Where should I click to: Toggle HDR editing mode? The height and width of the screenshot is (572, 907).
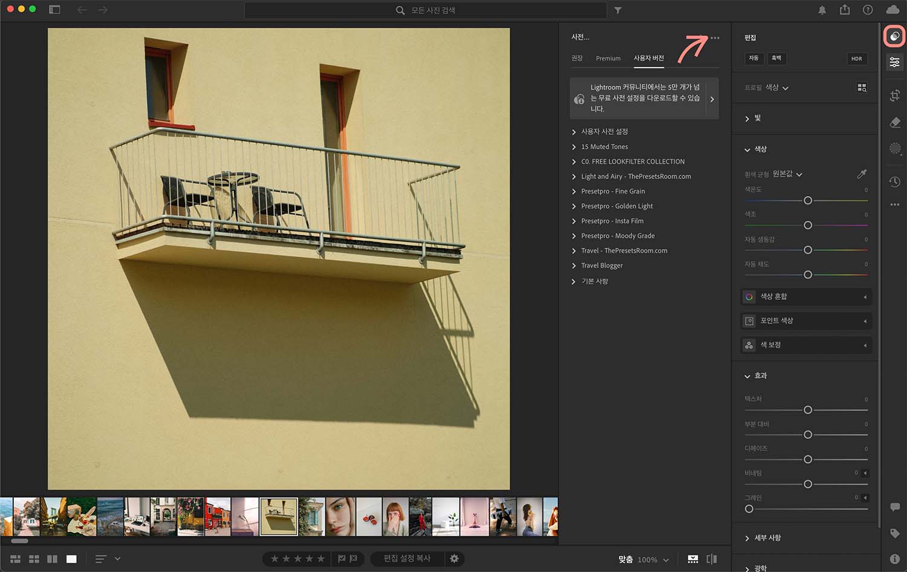(x=856, y=59)
